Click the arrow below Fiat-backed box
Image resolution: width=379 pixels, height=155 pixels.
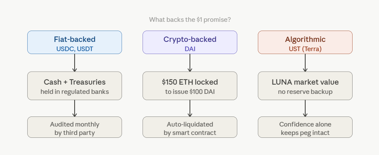pyautogui.click(x=75, y=63)
